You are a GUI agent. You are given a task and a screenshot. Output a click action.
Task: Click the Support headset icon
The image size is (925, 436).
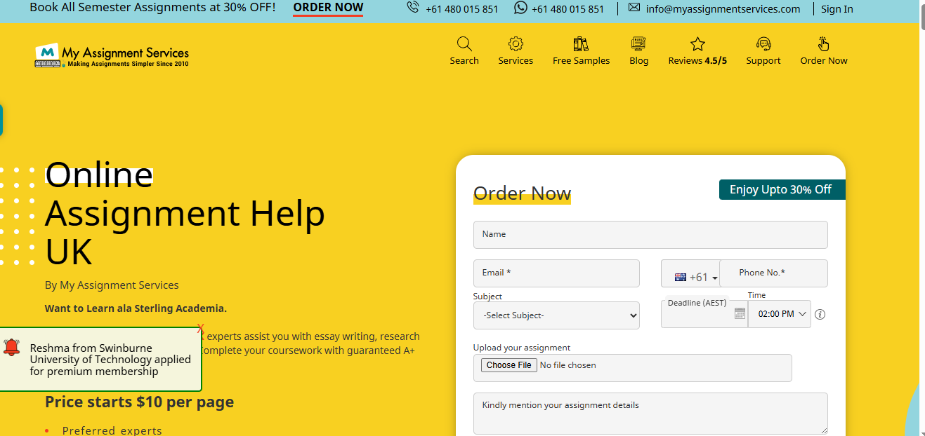763,44
